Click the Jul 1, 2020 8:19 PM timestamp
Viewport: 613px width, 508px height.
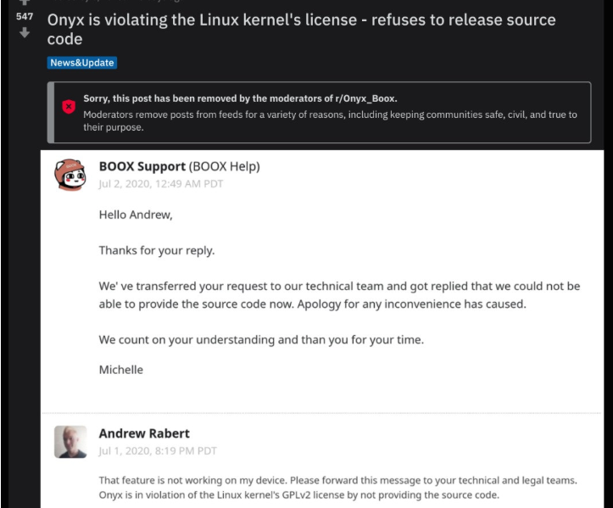(158, 451)
